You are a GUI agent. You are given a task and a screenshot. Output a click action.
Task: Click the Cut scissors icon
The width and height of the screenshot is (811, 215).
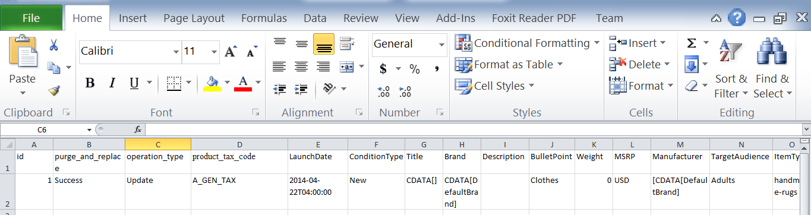point(53,45)
